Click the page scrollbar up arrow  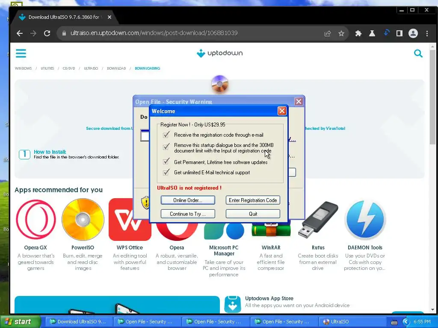point(433,46)
